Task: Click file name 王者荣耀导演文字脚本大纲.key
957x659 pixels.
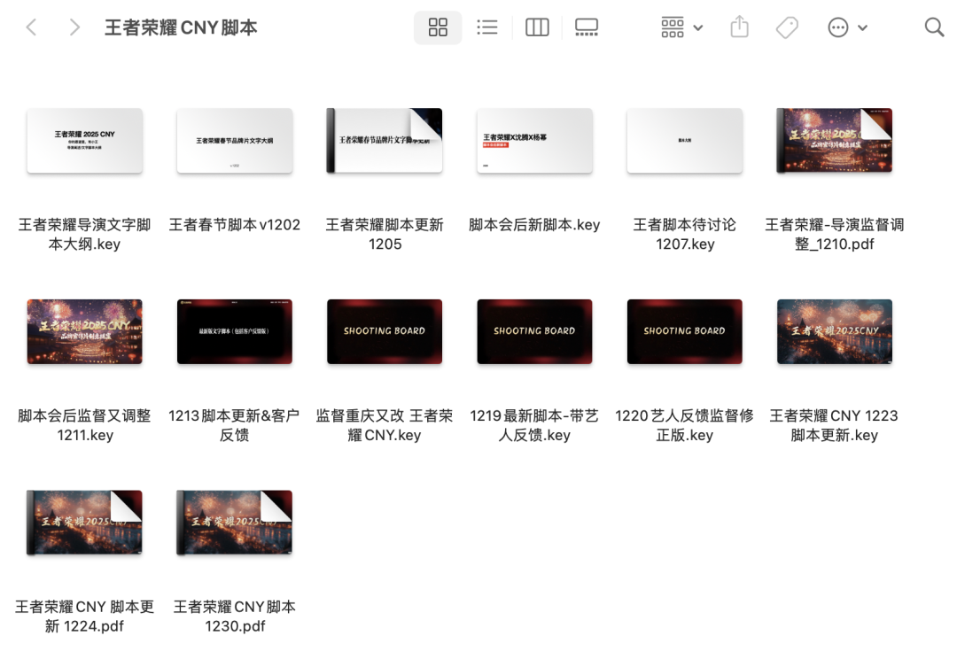Action: point(85,235)
